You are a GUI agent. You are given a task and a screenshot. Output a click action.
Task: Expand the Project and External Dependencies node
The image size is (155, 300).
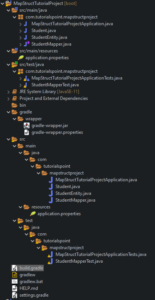click(x=8, y=98)
